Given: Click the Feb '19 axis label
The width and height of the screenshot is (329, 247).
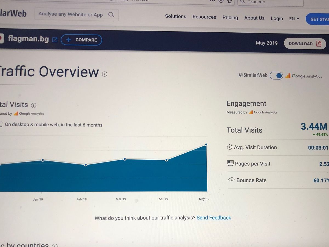Looking at the screenshot, I should (x=81, y=199).
